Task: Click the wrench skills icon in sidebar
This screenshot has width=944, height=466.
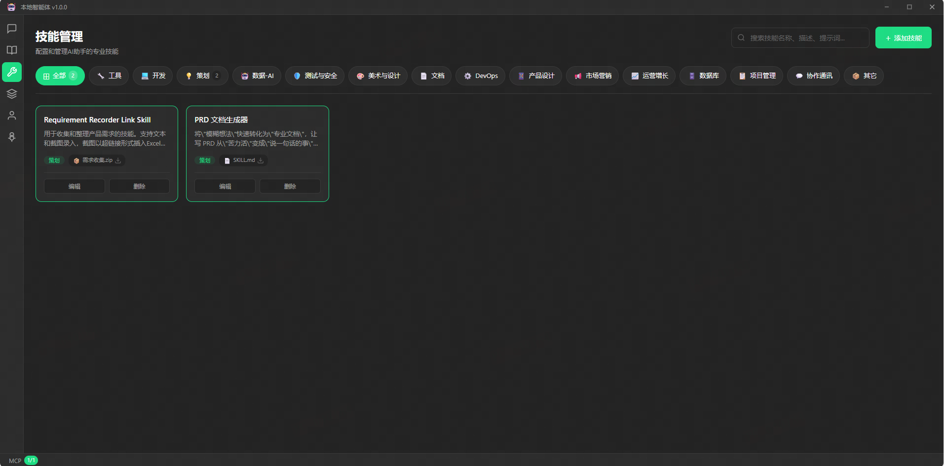Action: (12, 72)
